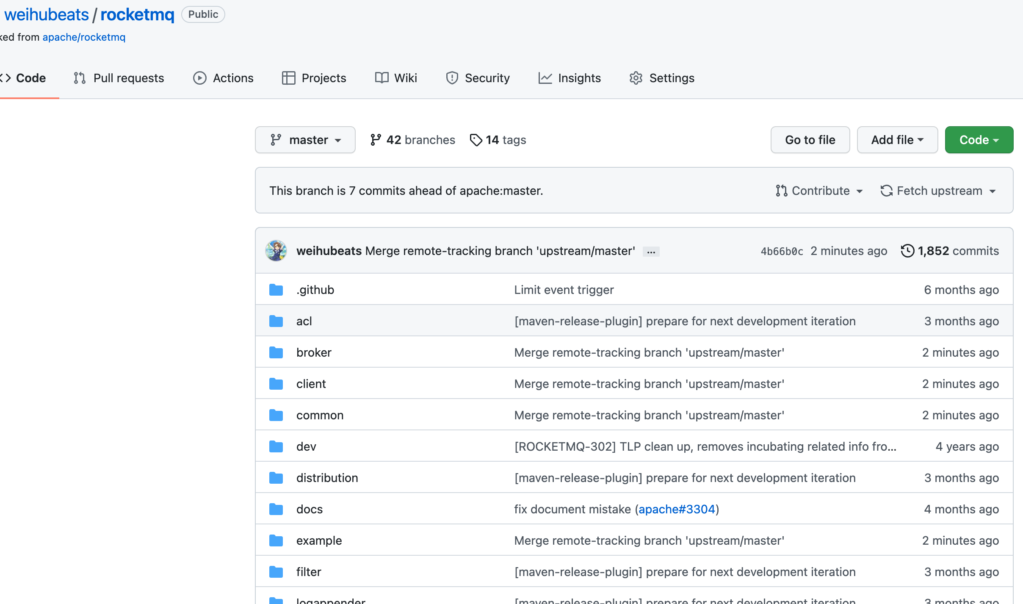
Task: Open broker row Merge remote-tracking commit
Action: (x=649, y=352)
